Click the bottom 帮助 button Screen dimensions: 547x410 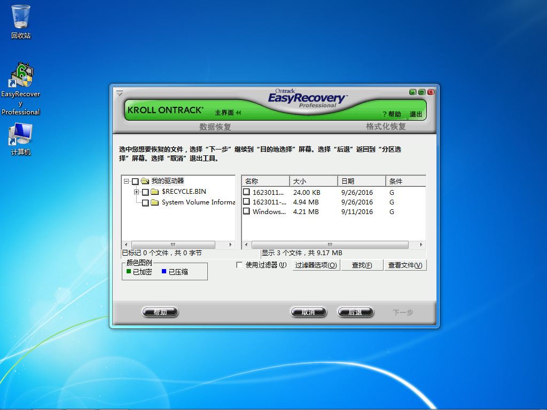point(160,312)
